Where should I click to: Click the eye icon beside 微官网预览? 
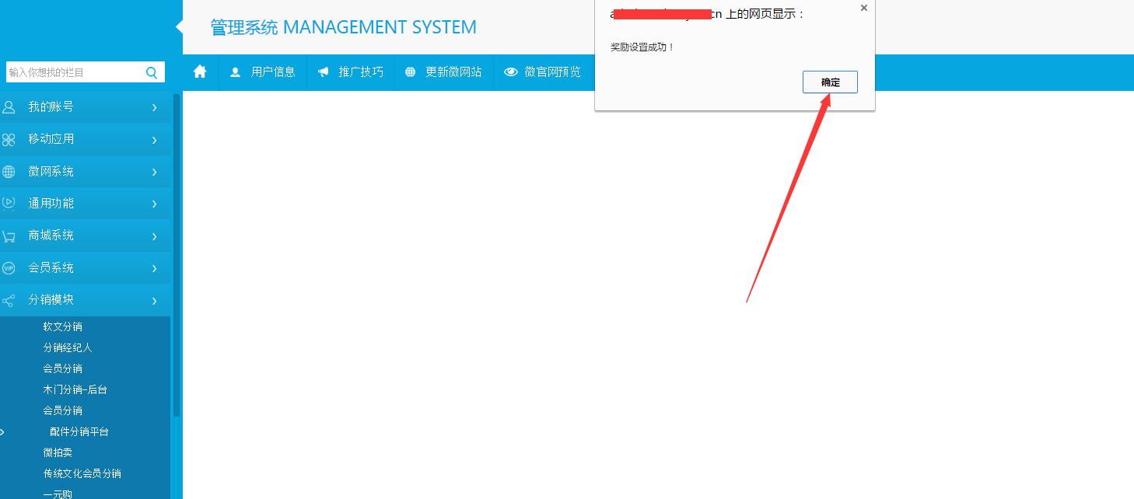point(511,72)
